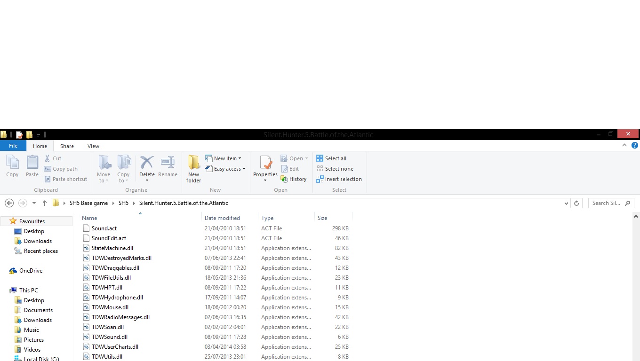Go Forward with the right arrow
This screenshot has width=640, height=361.
pos(23,203)
